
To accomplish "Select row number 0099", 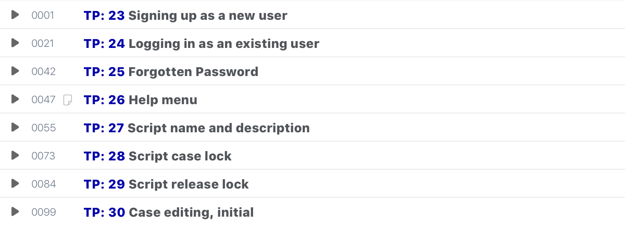I will (x=43, y=213).
